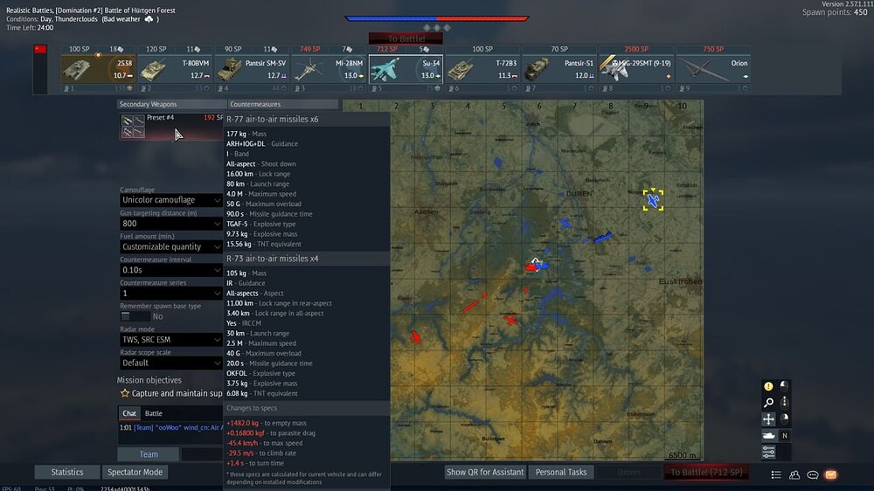This screenshot has width=874, height=491.
Task: Pick the MiG-29SMT (9-19) jet icon
Action: [616, 70]
